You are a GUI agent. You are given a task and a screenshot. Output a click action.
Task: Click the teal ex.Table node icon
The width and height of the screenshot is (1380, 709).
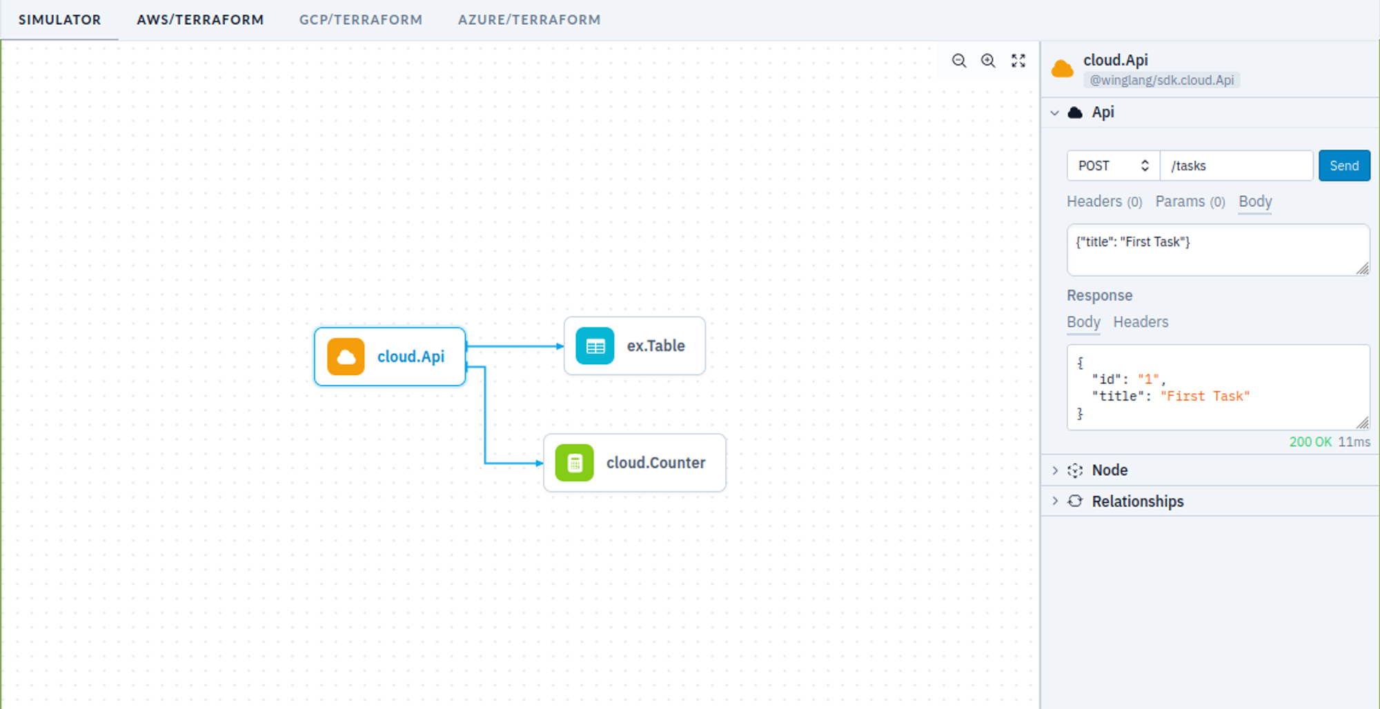tap(595, 346)
